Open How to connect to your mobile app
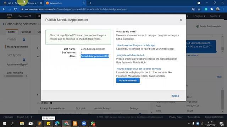This screenshot has height=127, width=227. coord(135,45)
